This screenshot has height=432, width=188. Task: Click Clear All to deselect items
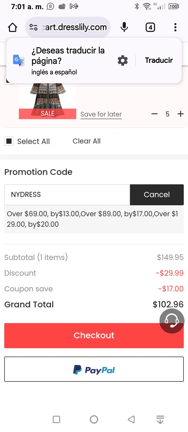pyautogui.click(x=86, y=141)
